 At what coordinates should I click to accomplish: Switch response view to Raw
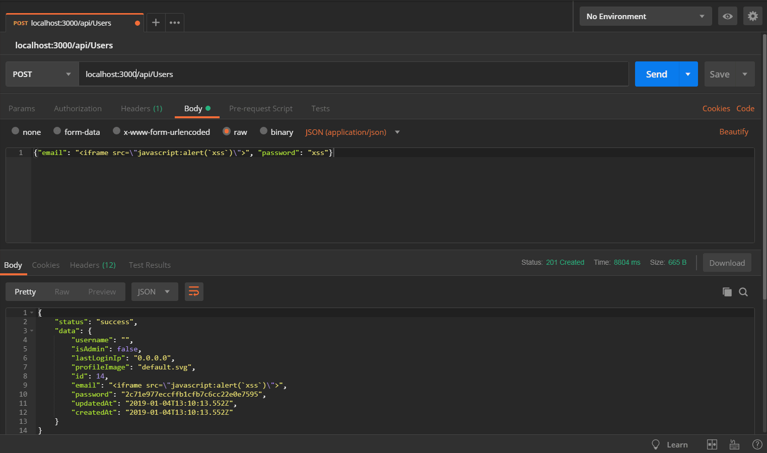[62, 291]
